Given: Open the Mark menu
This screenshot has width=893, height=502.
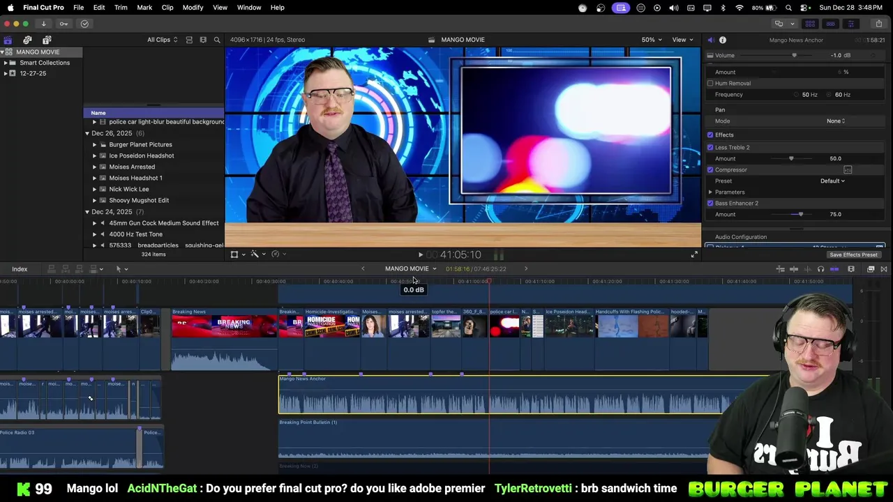Looking at the screenshot, I should pos(144,8).
